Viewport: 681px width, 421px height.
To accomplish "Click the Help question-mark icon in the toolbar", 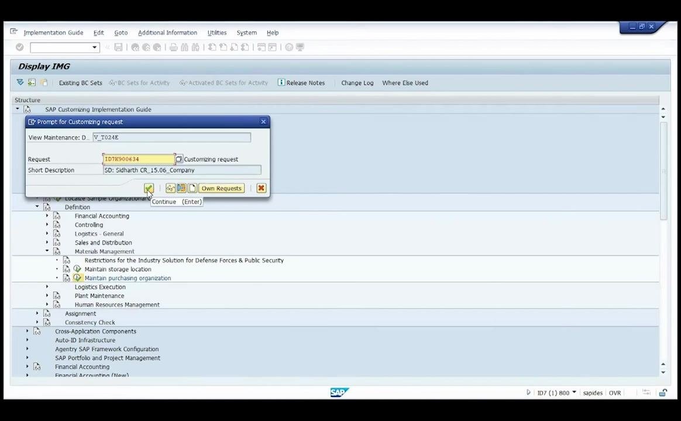I will (x=289, y=47).
